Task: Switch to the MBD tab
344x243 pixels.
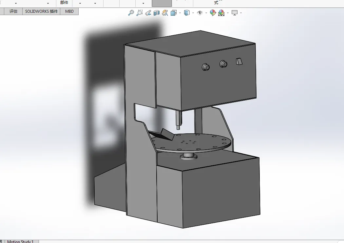Action: 69,11
